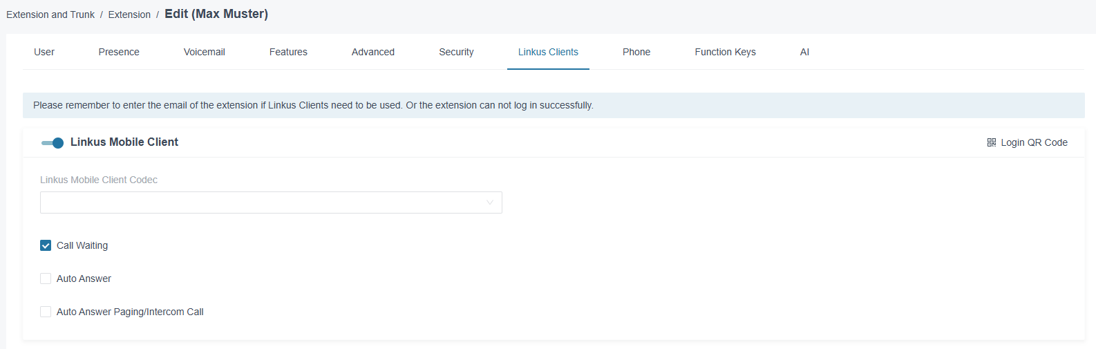1096x349 pixels.
Task: Click the Login QR Code icon
Action: pyautogui.click(x=992, y=142)
